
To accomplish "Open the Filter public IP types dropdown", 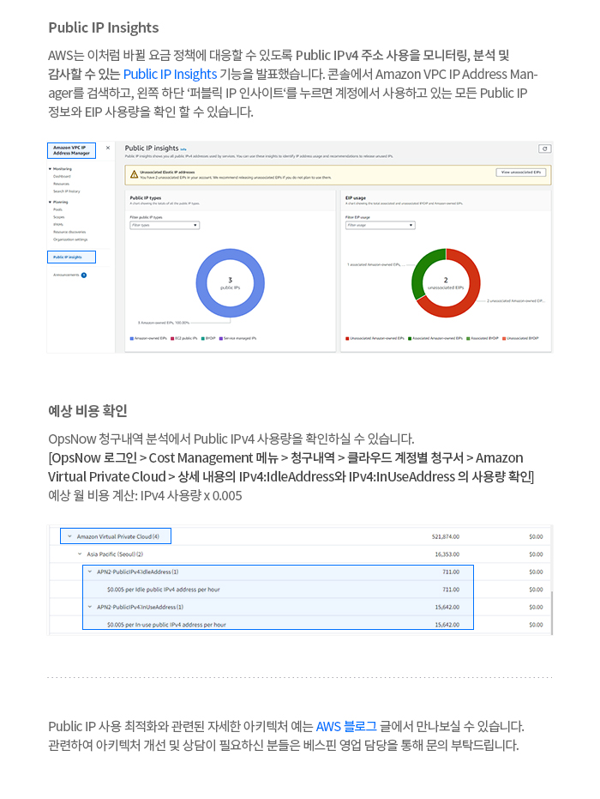I will 165,225.
